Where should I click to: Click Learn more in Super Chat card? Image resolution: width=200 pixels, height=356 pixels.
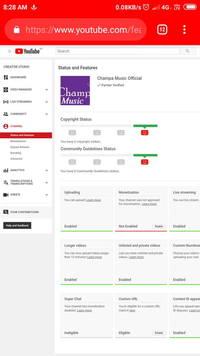[x=84, y=311]
